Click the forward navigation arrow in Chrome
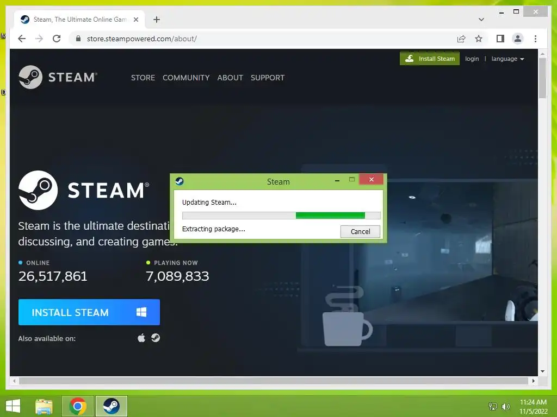The image size is (557, 417). click(x=39, y=39)
